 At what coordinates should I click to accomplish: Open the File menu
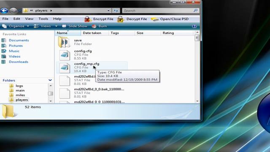pos(5,19)
